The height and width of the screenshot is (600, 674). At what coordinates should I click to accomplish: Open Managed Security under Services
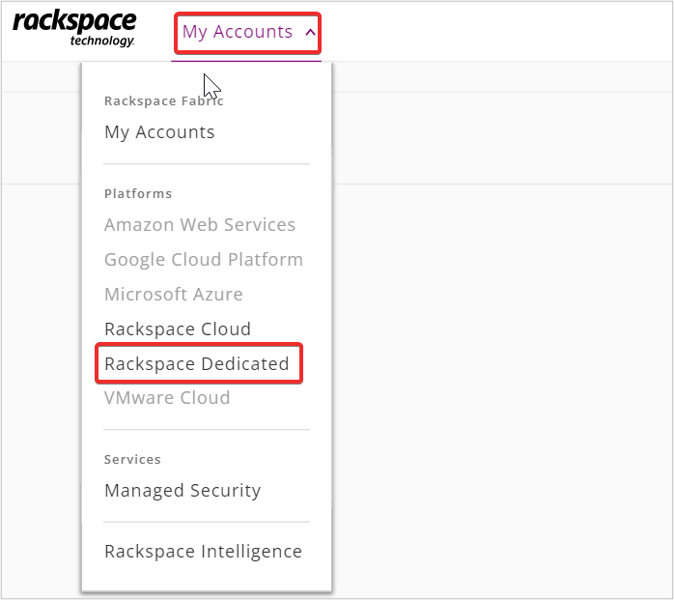click(183, 491)
